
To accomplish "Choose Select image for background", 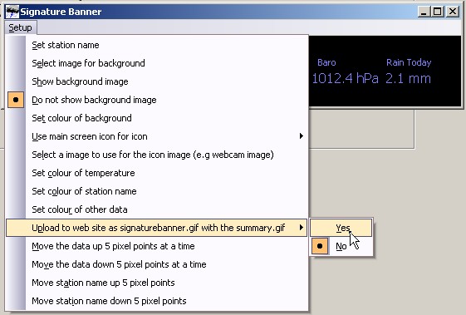I will [x=157, y=63].
